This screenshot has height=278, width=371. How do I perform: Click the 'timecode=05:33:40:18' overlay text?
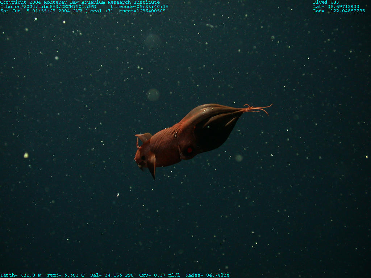click(139, 7)
